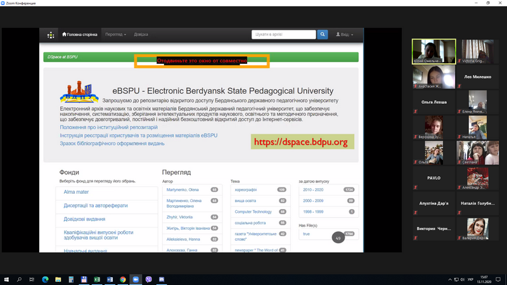Open Зразок бібліографічного оформлення видань link
Screen dimensions: 507x285
[x=112, y=144]
